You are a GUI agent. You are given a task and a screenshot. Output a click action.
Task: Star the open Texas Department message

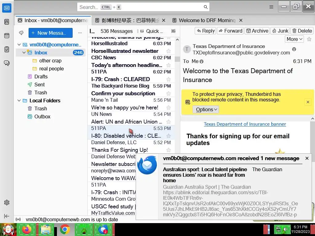pyautogui.click(x=309, y=39)
